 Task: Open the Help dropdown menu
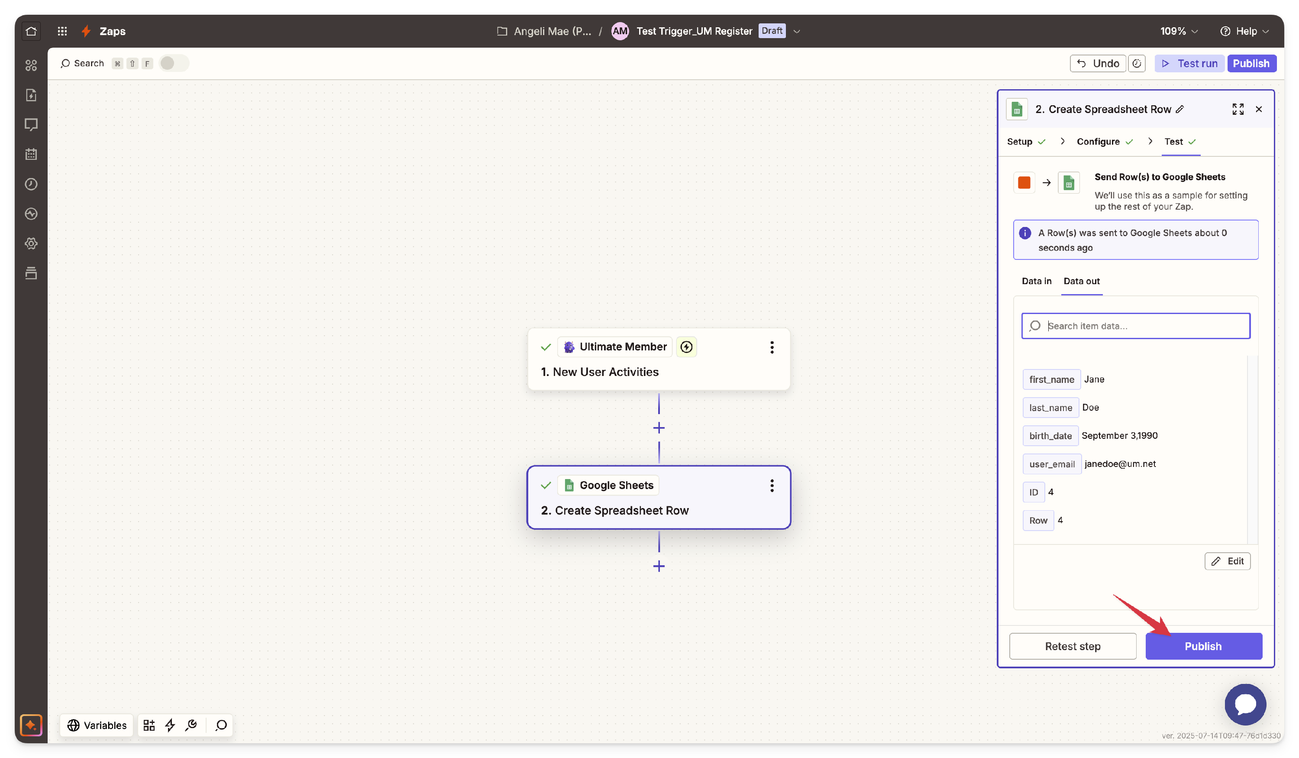tap(1244, 32)
